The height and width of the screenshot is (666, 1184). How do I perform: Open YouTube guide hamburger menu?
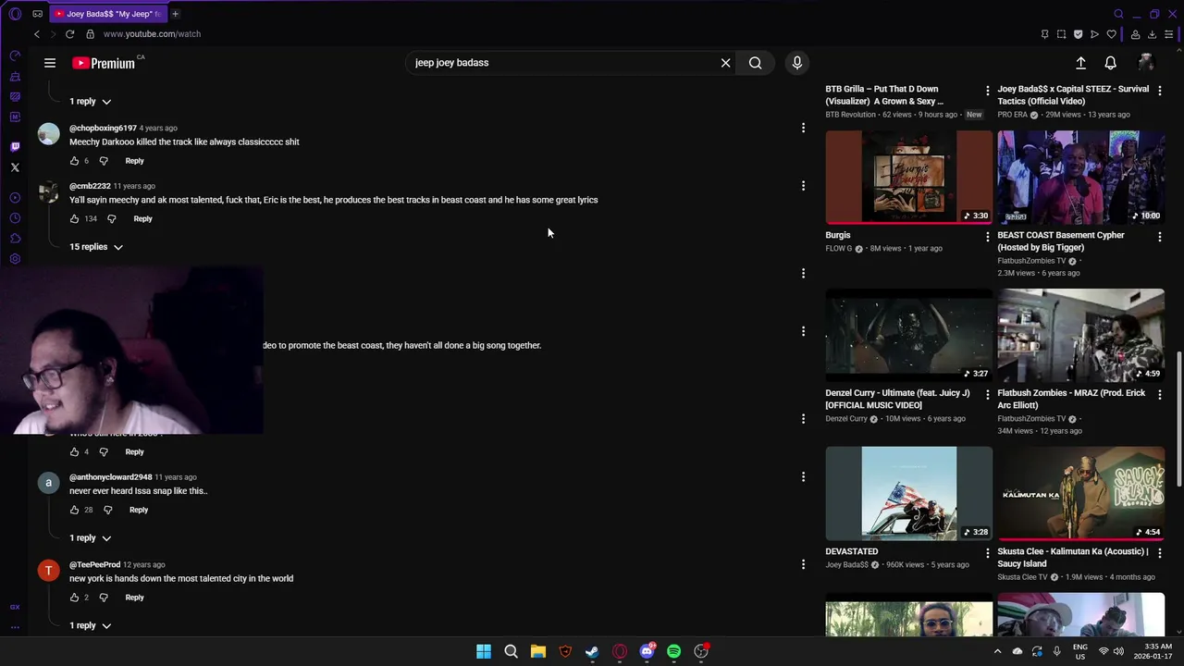(x=50, y=63)
